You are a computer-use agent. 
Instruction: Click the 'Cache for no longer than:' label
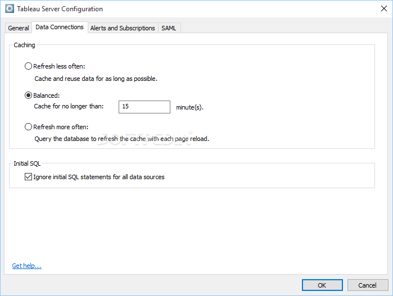[69, 106]
